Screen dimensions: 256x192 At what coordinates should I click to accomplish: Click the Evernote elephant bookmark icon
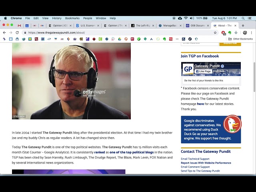point(164,39)
